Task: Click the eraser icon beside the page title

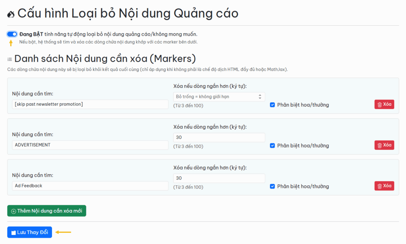Action: click(11, 14)
